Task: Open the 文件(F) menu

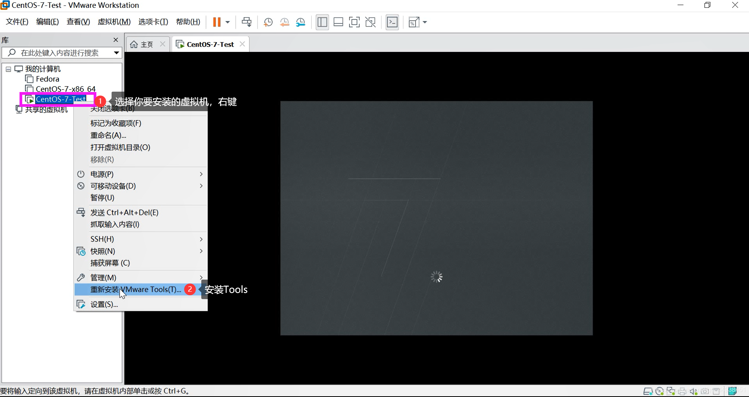Action: pos(17,22)
